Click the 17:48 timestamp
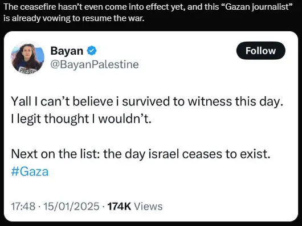This screenshot has width=302, height=226. coord(23,207)
